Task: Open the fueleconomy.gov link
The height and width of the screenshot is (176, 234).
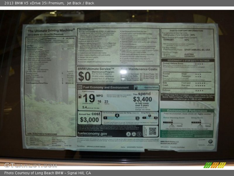Action: pyautogui.click(x=92, y=133)
